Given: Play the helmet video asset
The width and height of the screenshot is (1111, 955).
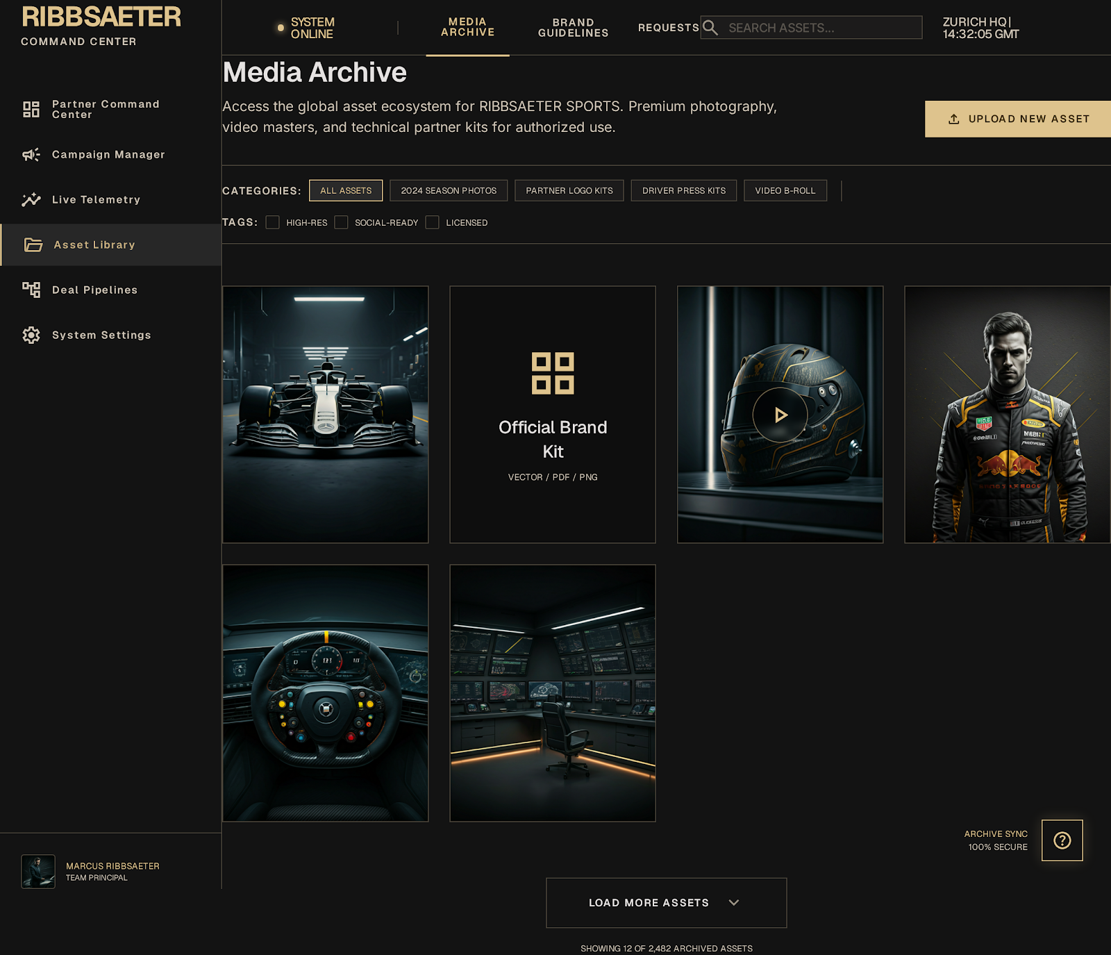Looking at the screenshot, I should (780, 415).
